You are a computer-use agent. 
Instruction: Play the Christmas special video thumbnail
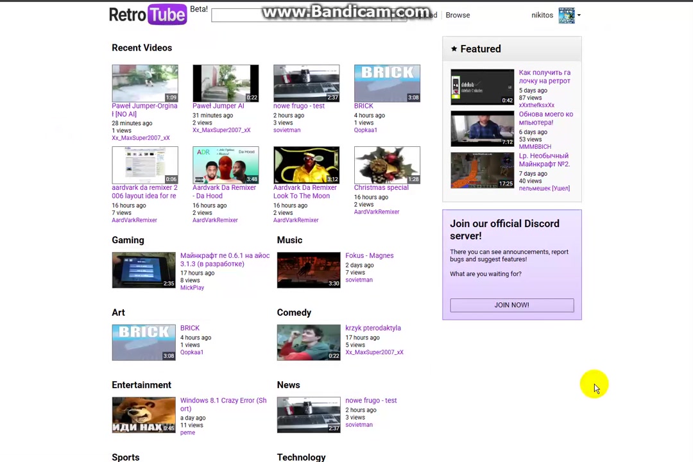[x=387, y=165]
